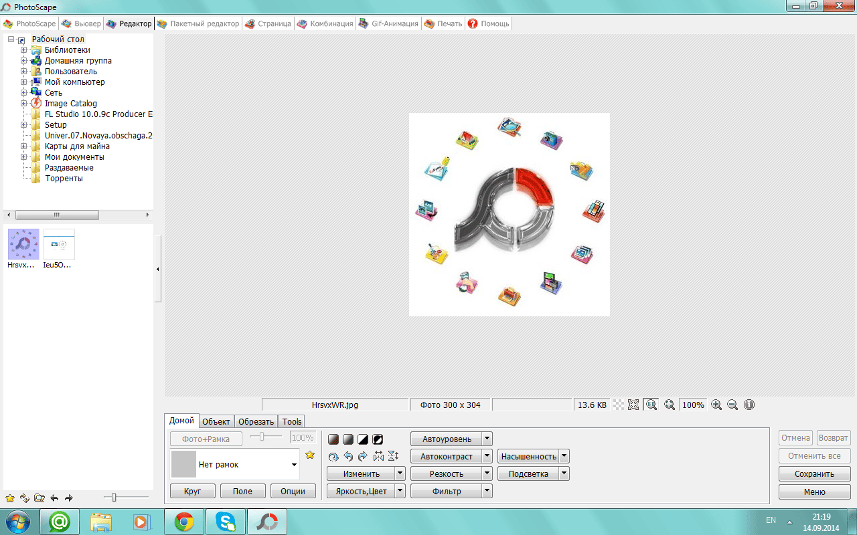Apply the sepia tone effect icon
This screenshot has width=857, height=535.
333,439
